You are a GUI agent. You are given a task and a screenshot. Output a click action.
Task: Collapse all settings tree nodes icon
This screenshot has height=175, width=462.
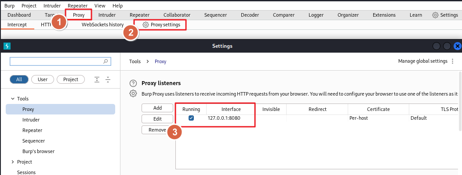[108, 79]
